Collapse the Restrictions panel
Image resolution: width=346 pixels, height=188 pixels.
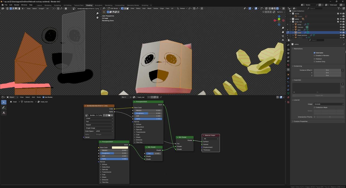coord(298,49)
